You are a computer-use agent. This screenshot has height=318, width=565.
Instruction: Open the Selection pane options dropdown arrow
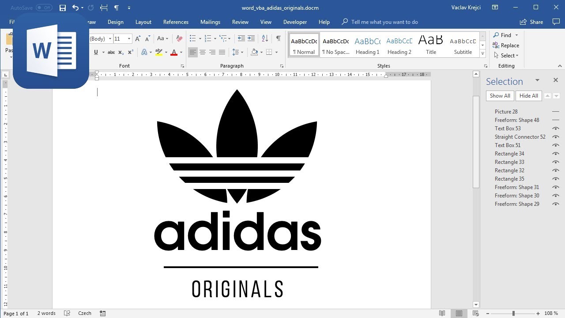coord(537,80)
